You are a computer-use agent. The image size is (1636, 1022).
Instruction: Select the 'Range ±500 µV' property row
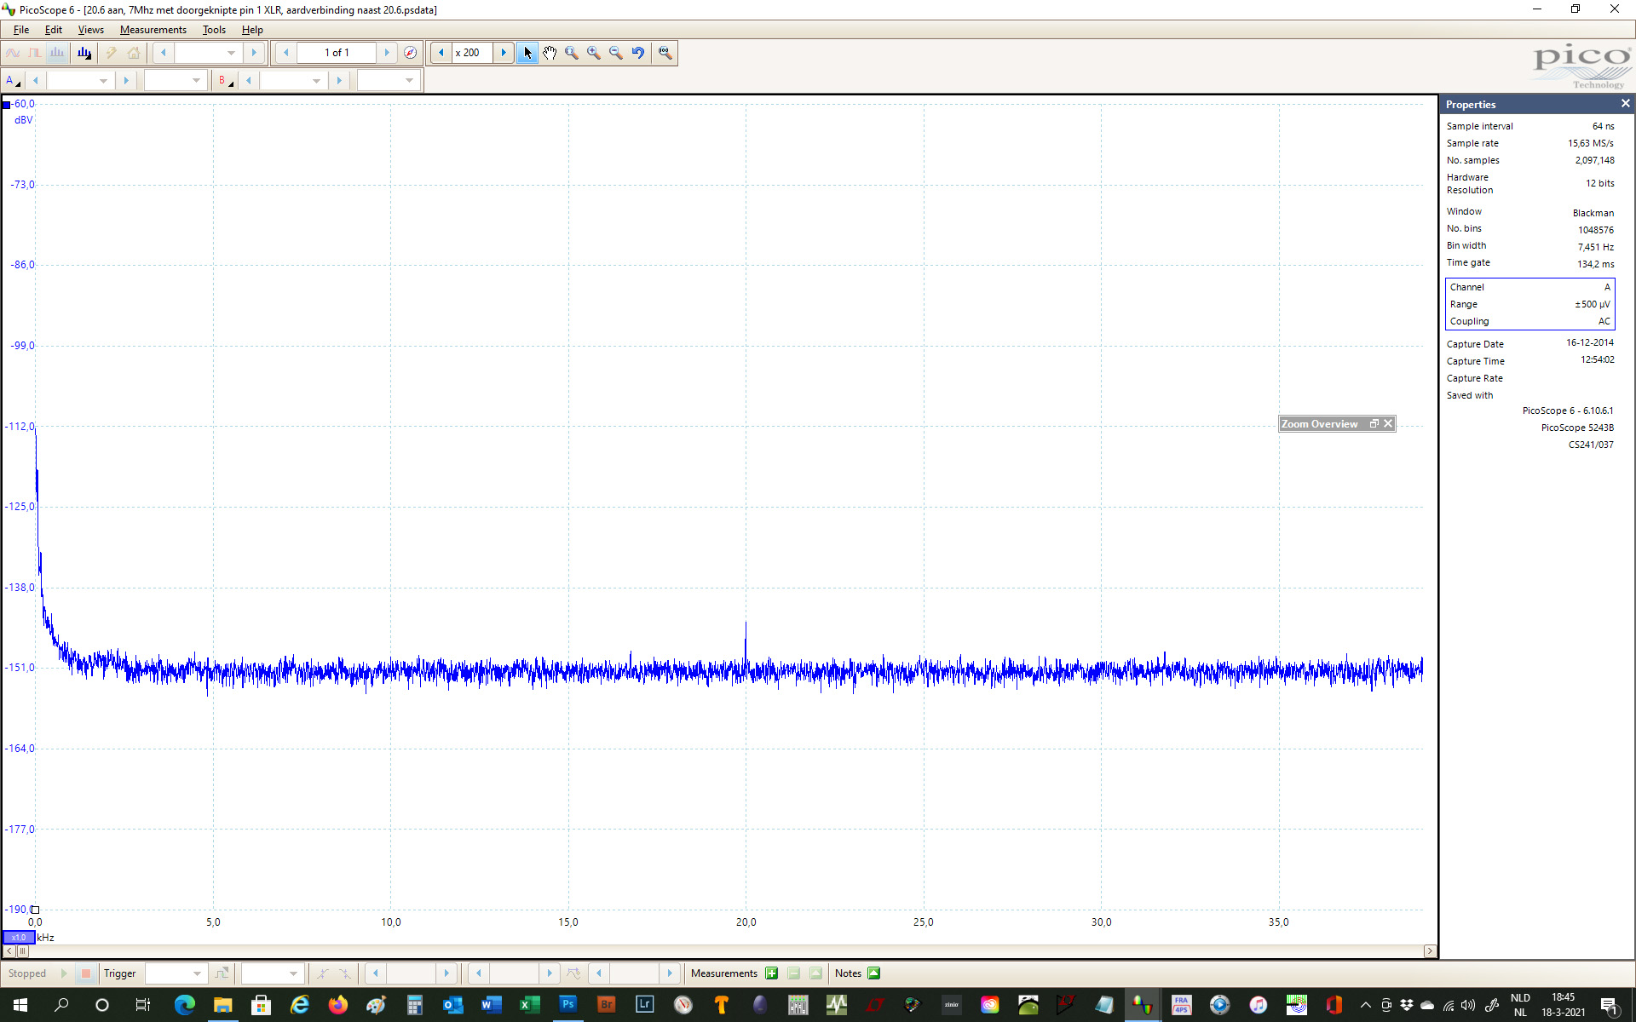[1529, 304]
